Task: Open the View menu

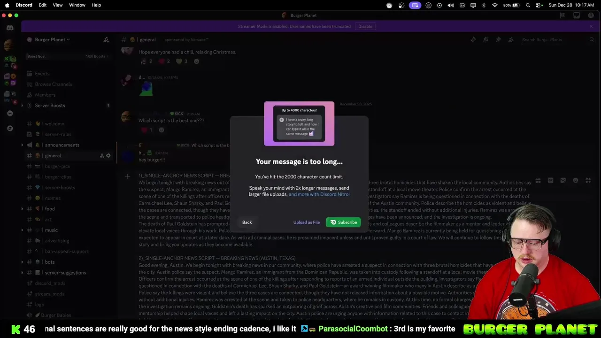Action: 58,5
